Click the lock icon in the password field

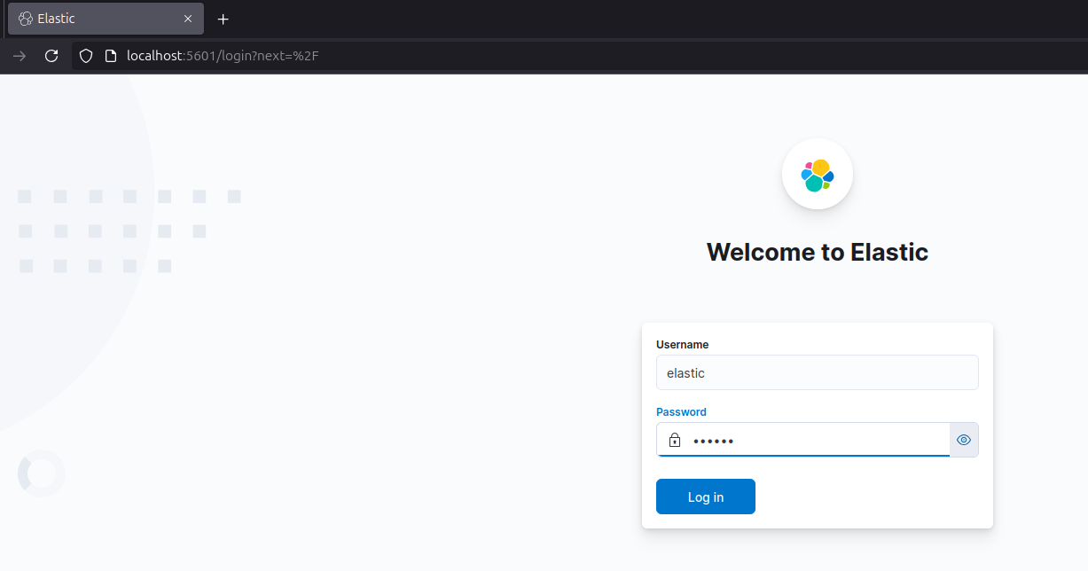(675, 440)
